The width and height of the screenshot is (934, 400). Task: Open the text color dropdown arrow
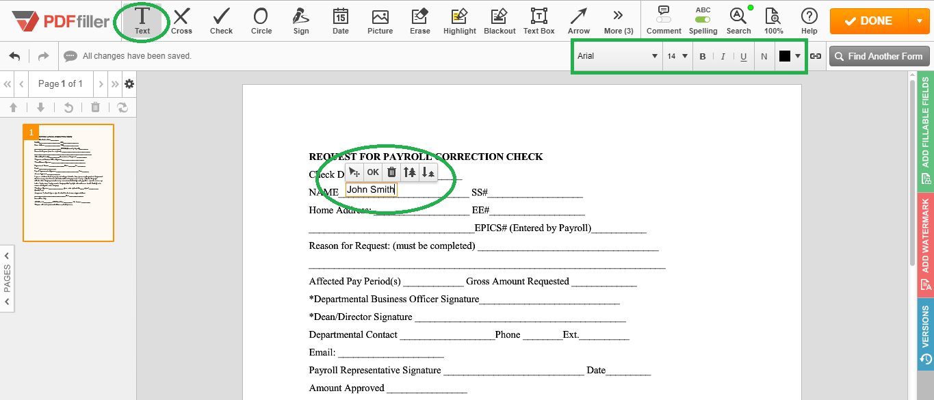coord(798,56)
